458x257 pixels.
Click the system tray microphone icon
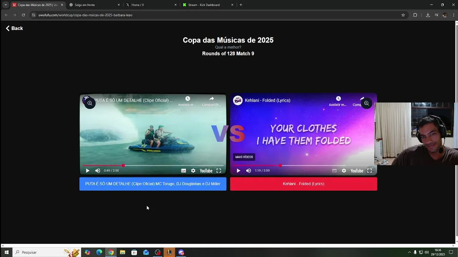[415, 252]
